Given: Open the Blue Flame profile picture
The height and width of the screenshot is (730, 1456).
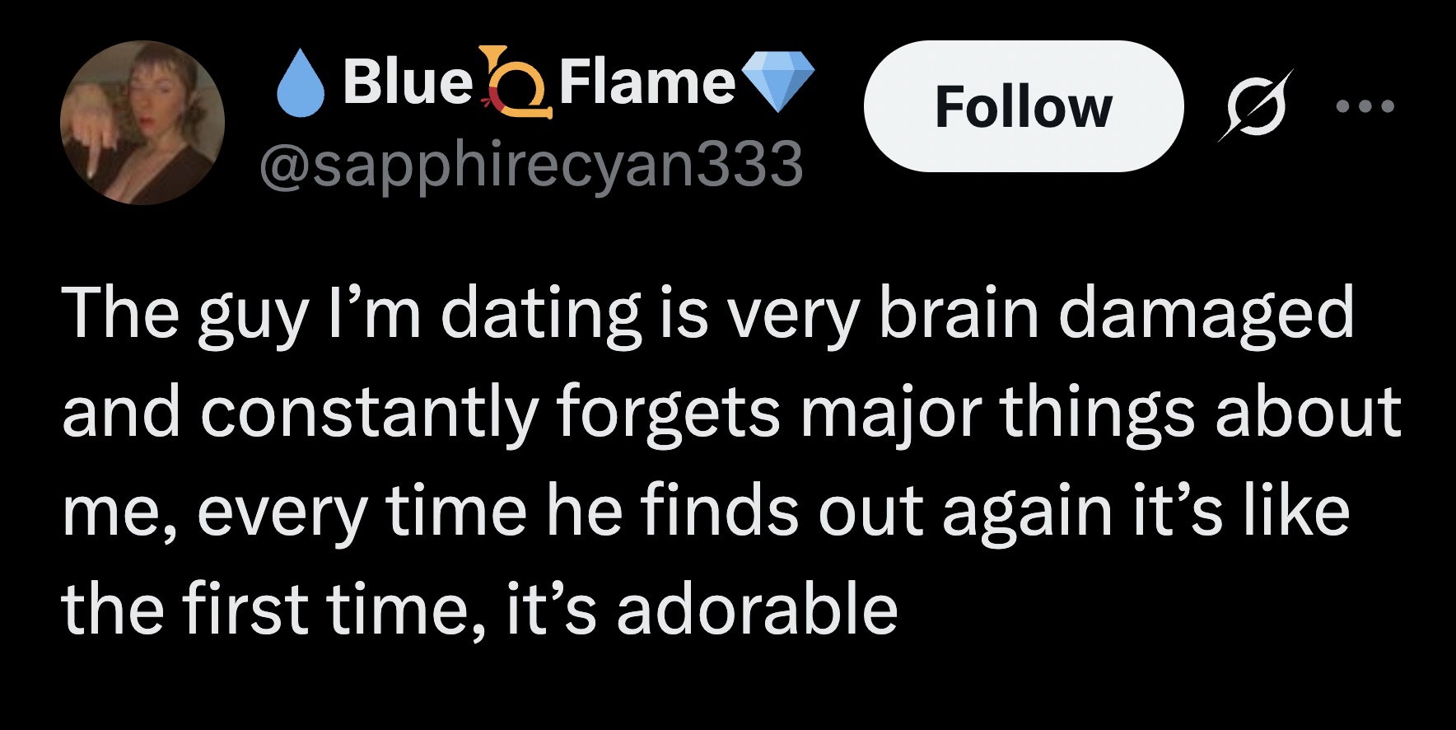Looking at the screenshot, I should tap(142, 123).
